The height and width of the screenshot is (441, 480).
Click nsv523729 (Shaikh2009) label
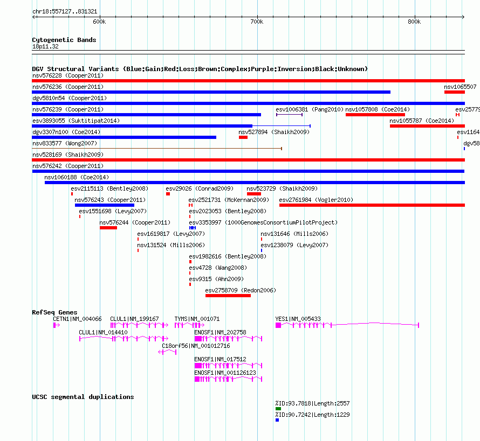282,188
